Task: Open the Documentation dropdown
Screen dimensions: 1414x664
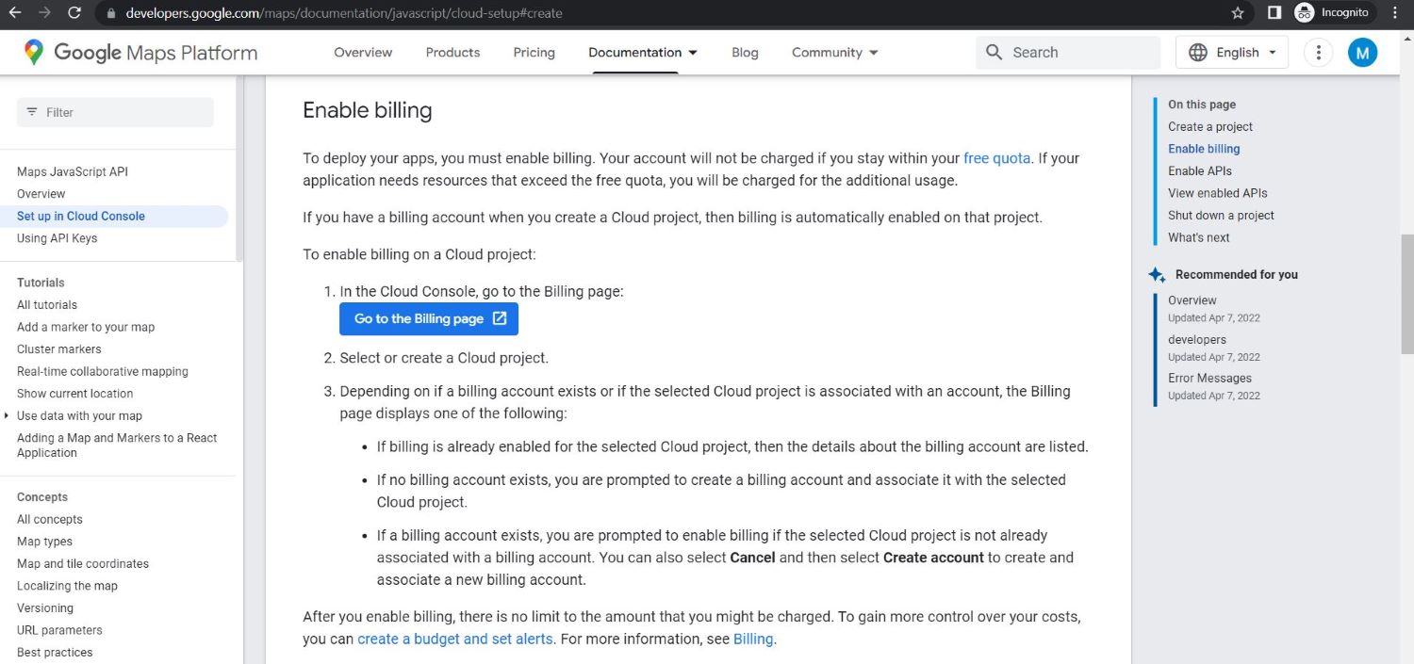Action: tap(641, 53)
